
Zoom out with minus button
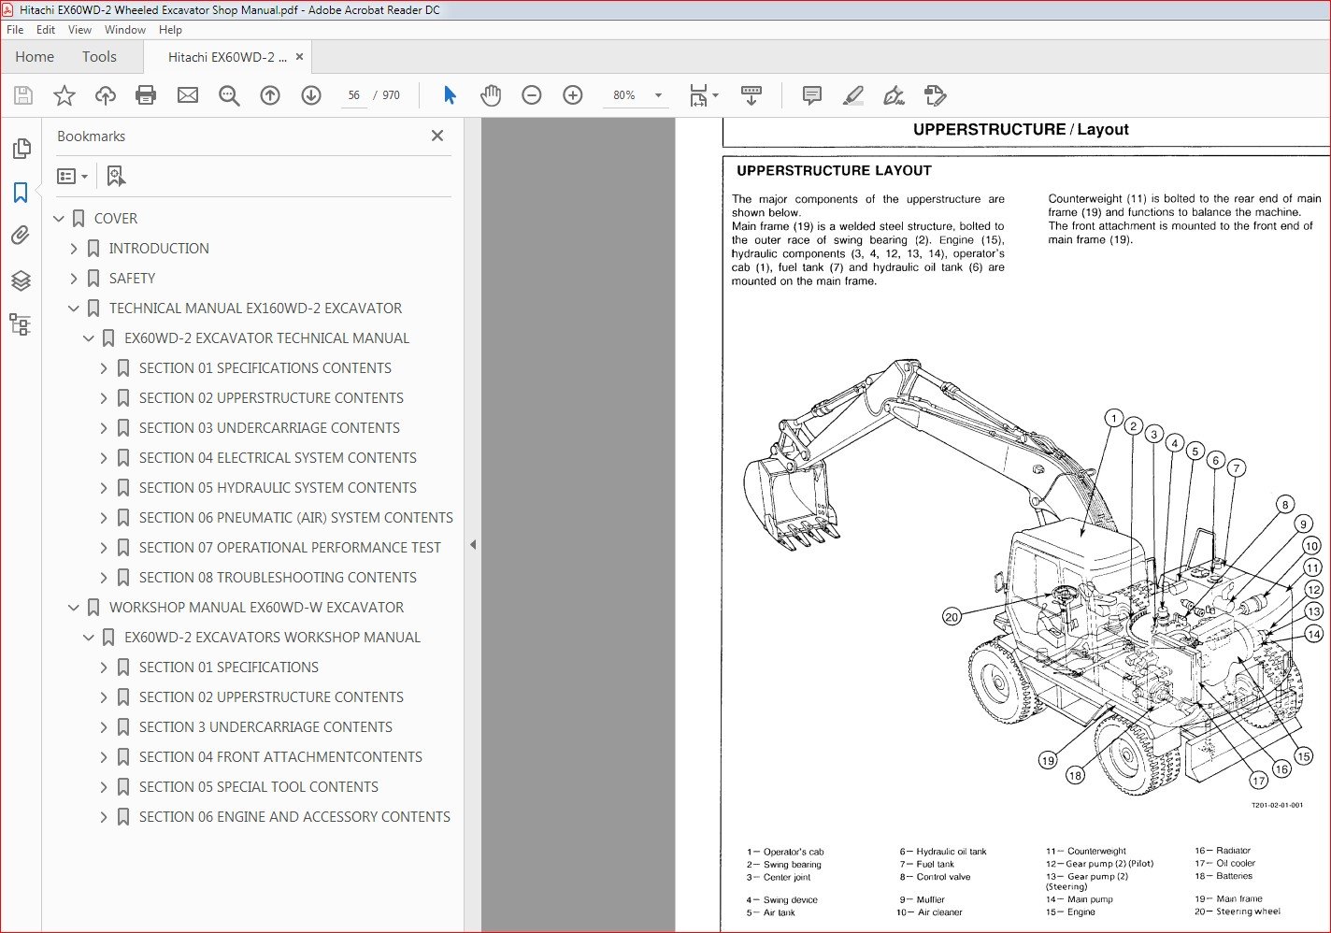(532, 95)
